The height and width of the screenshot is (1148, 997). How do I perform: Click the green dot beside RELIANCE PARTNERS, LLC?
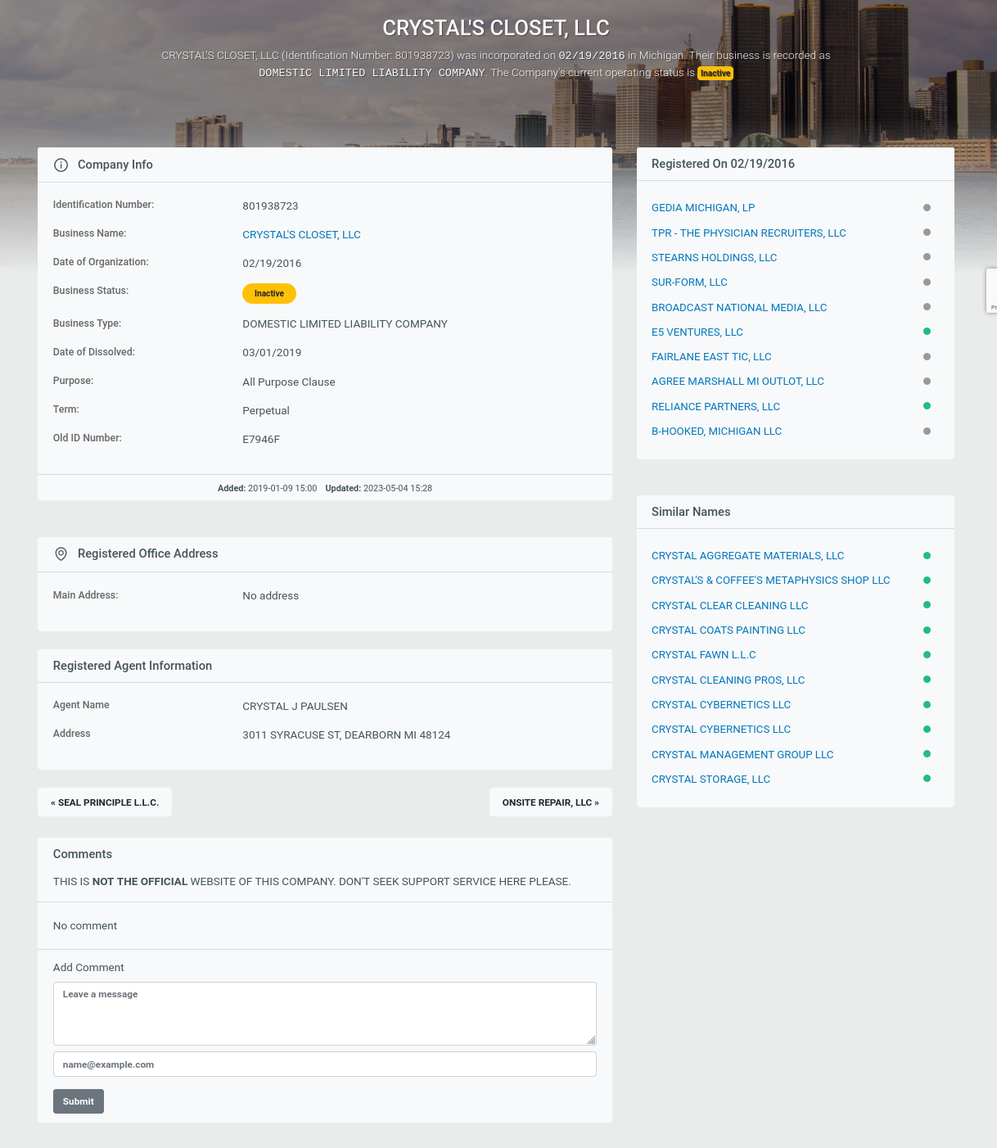pos(927,406)
